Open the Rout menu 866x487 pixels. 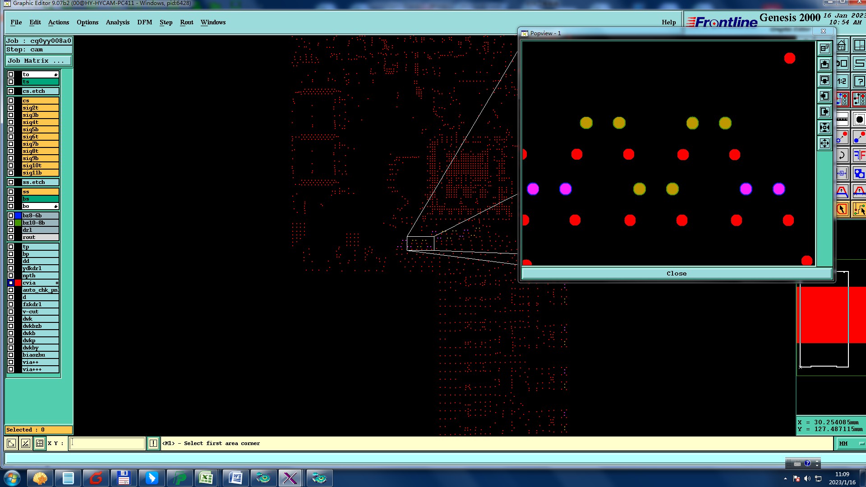(186, 22)
